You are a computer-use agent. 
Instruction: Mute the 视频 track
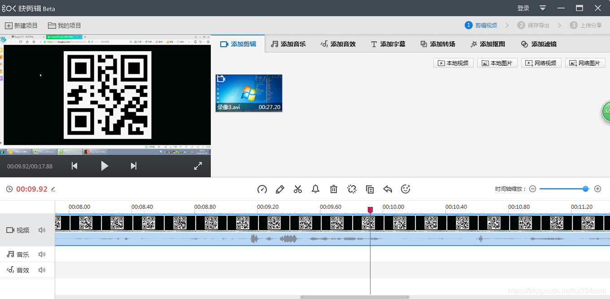(x=42, y=230)
